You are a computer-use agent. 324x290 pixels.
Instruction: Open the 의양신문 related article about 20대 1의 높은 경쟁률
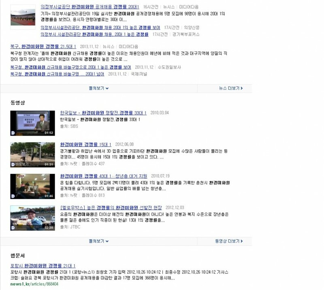point(100,28)
